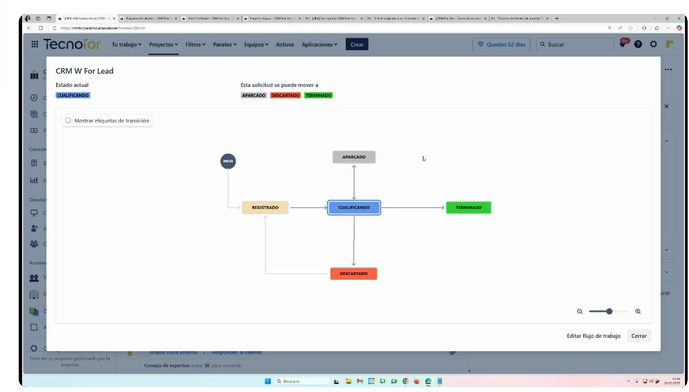Select the CUALIFICANDO node in the workflow diagram
The width and height of the screenshot is (689, 392).
[x=354, y=207]
